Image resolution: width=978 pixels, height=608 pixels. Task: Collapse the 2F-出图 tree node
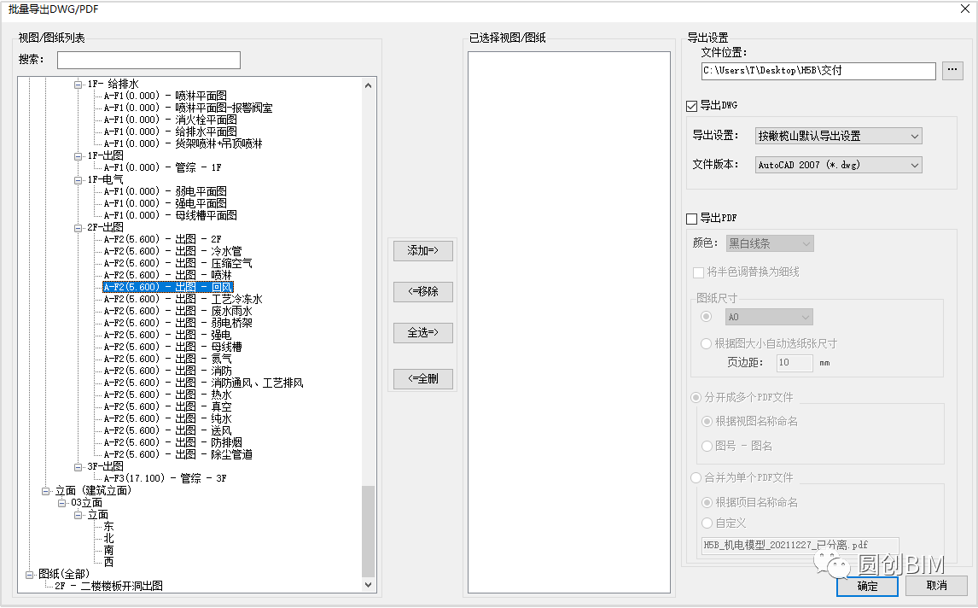78,228
